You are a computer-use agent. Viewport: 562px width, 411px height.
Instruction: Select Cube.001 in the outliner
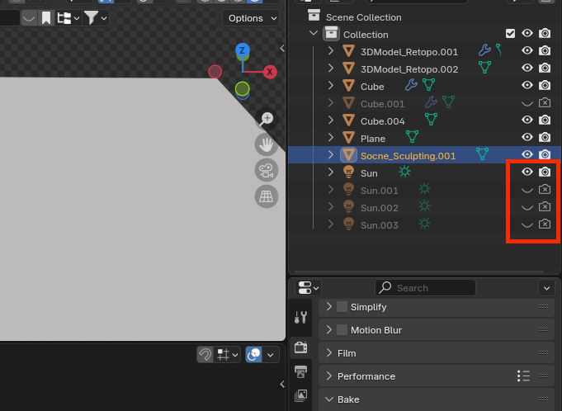[382, 104]
